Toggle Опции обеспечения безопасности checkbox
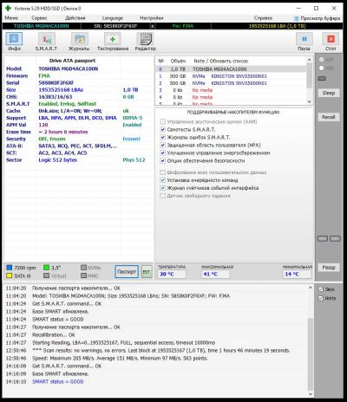 click(x=163, y=160)
